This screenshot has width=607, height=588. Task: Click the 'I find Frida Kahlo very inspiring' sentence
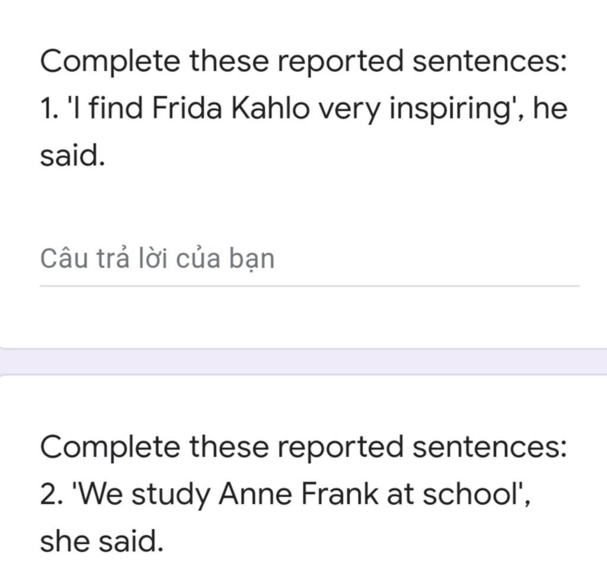291,108
